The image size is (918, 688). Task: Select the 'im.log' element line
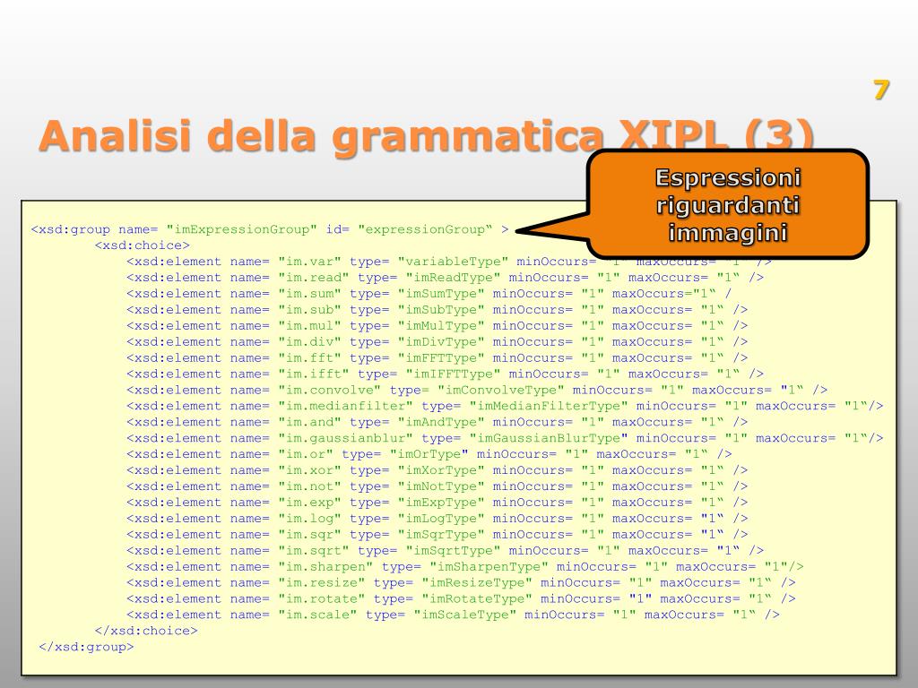tap(437, 519)
